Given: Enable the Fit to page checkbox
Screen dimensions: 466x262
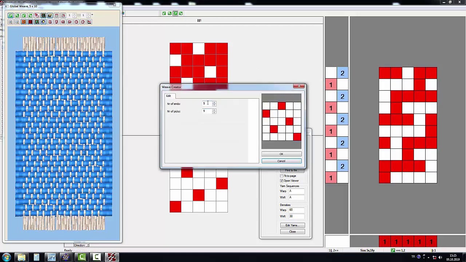Looking at the screenshot, I should pyautogui.click(x=281, y=176).
